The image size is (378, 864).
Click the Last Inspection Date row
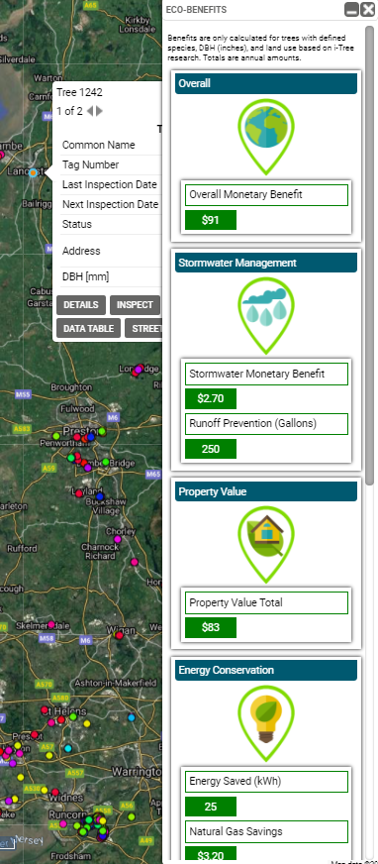coord(111,184)
